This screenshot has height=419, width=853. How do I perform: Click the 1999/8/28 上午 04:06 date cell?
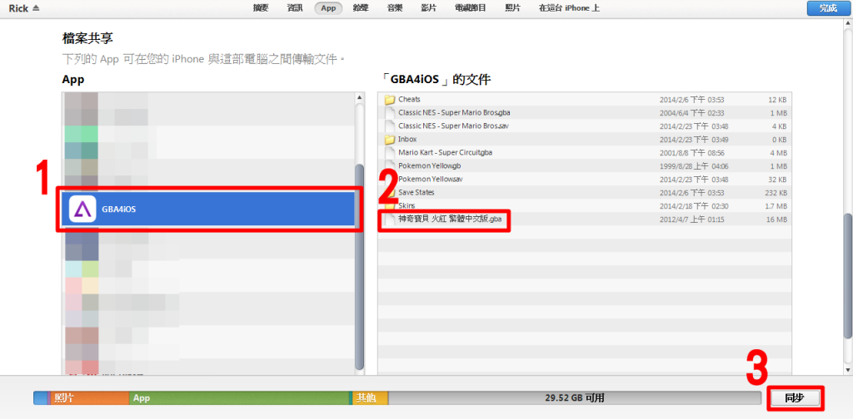[x=692, y=166]
